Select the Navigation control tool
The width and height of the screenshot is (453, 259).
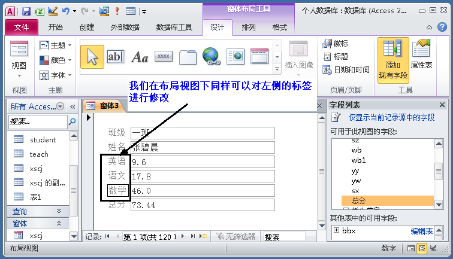(x=259, y=56)
